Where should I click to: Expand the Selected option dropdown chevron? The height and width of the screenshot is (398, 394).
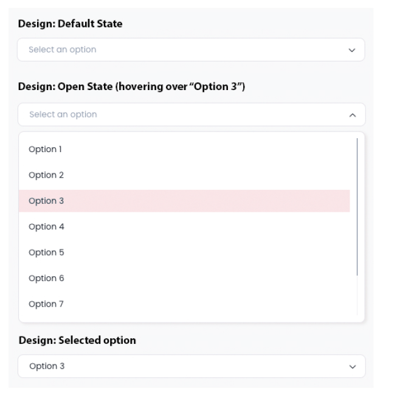pos(353,367)
